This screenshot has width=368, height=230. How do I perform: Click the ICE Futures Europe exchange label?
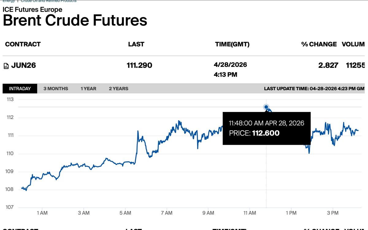click(x=33, y=10)
